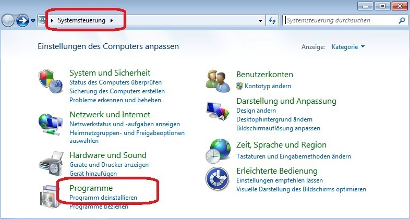Select Systemsteuerung breadcrumb in address bar

click(81, 20)
